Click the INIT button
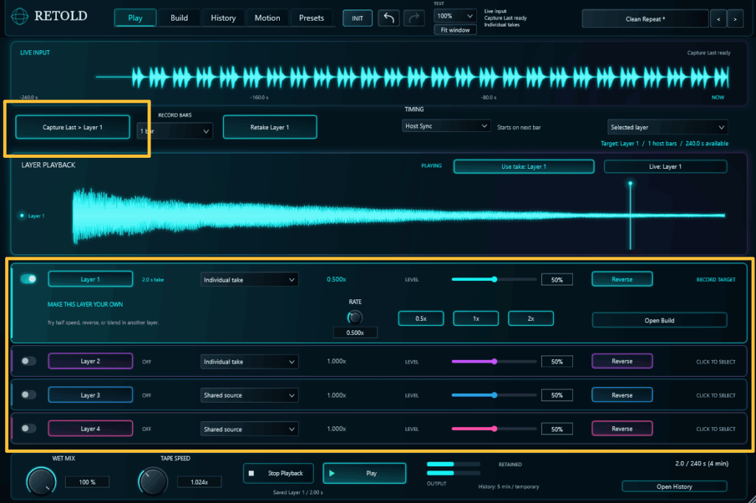756x503 pixels. pyautogui.click(x=357, y=18)
